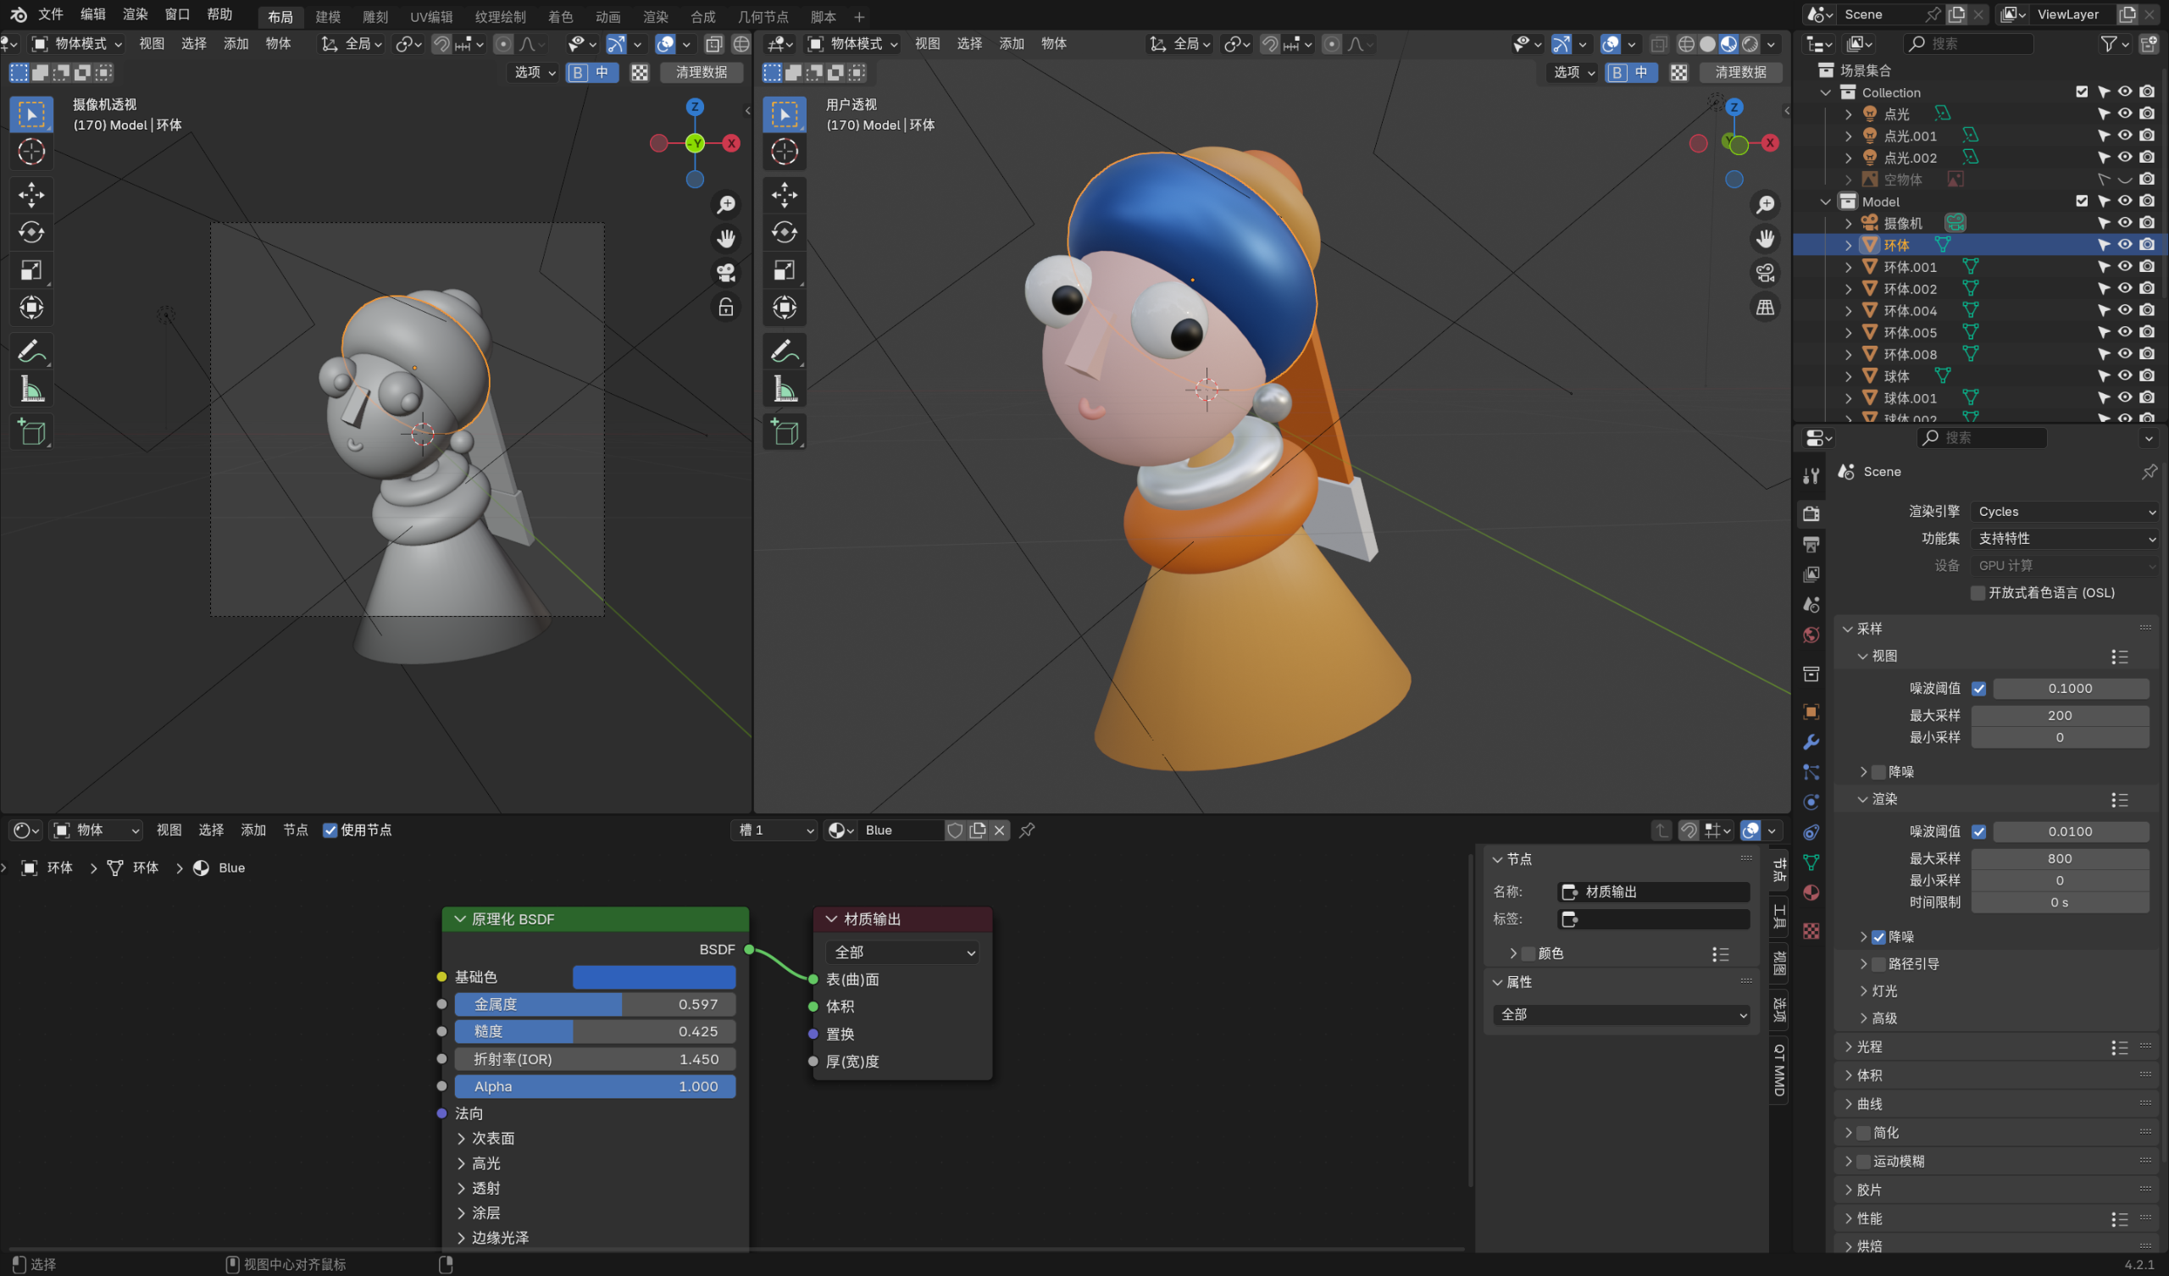Collapse the Model collection in outliner
2169x1276 pixels.
tap(1825, 202)
